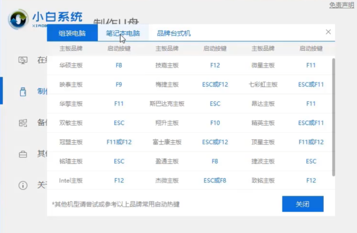Click the toolbox icon in sidebar
Screen dimensions: 357x233
click(x=23, y=154)
